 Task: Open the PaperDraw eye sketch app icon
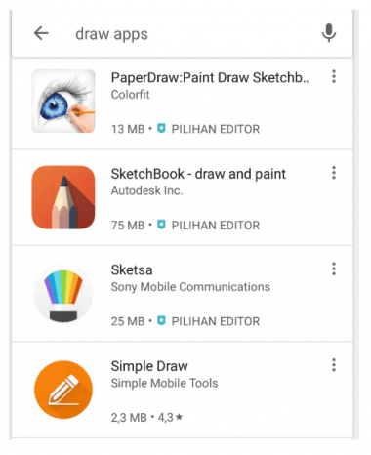pyautogui.click(x=63, y=102)
